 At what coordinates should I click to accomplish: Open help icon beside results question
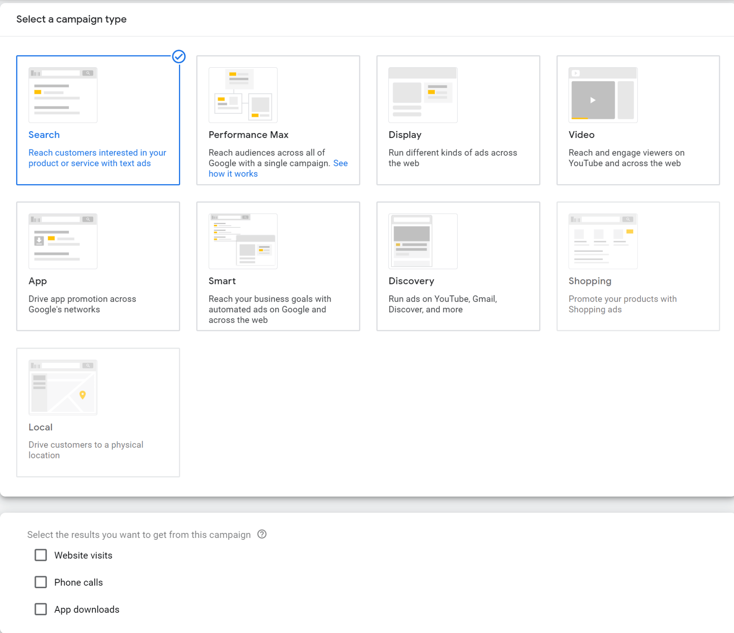262,534
